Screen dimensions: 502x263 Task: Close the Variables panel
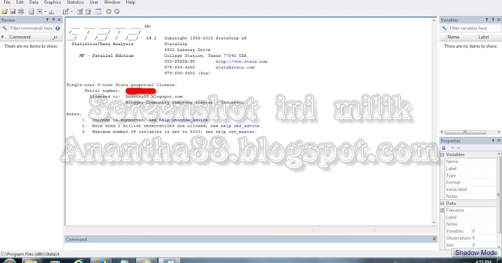click(x=498, y=20)
